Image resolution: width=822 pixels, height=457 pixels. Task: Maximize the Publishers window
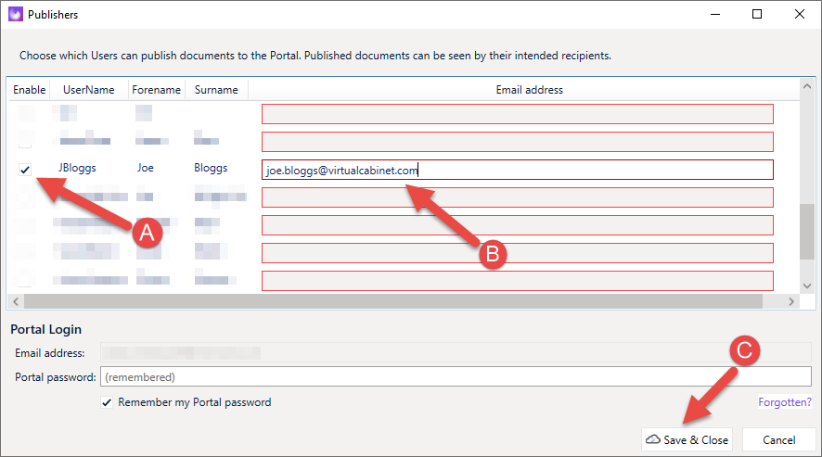click(x=757, y=14)
